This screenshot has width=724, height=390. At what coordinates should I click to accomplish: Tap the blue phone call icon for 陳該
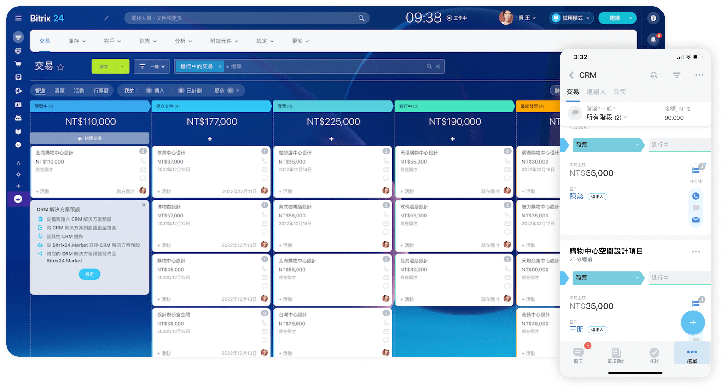pos(695,196)
